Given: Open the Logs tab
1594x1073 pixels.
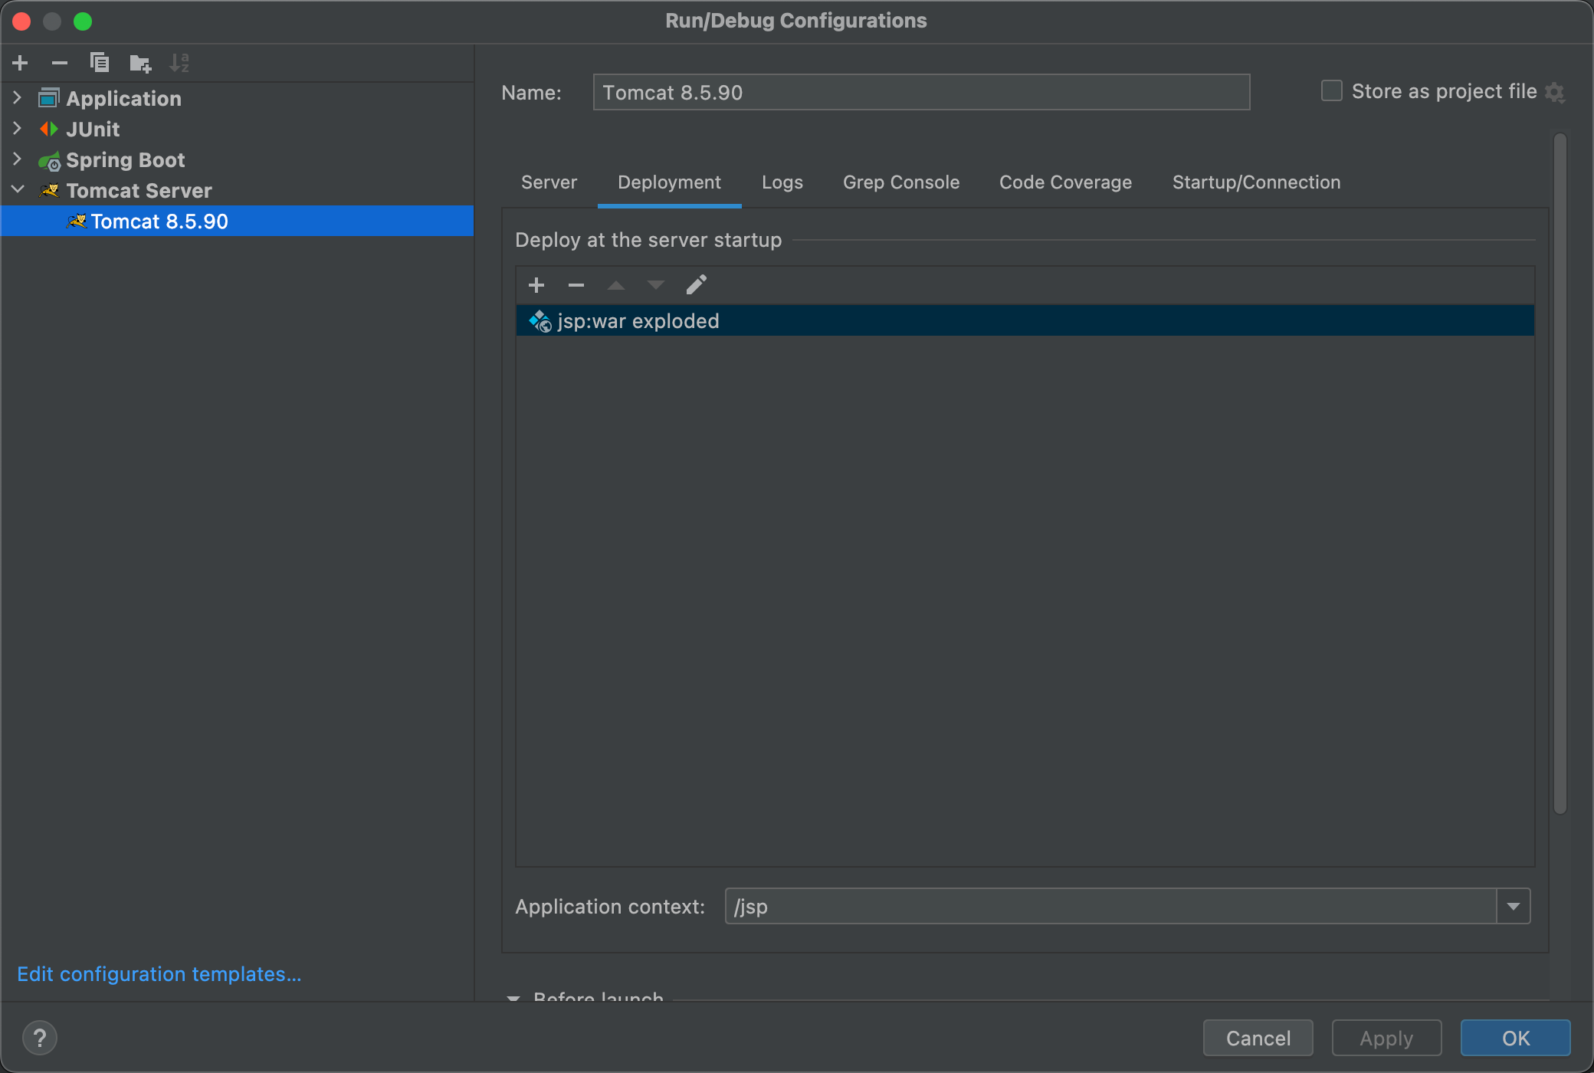Looking at the screenshot, I should [x=782, y=182].
